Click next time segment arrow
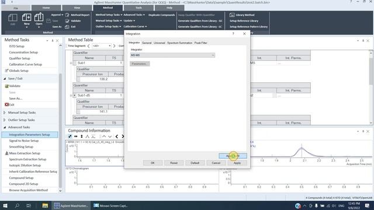The height and width of the screenshot is (210, 374). tap(115, 45)
